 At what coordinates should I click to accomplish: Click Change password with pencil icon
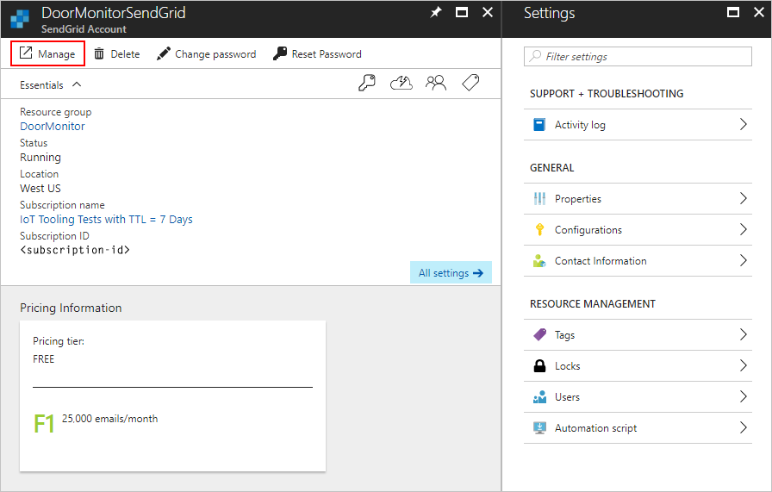[x=206, y=53]
